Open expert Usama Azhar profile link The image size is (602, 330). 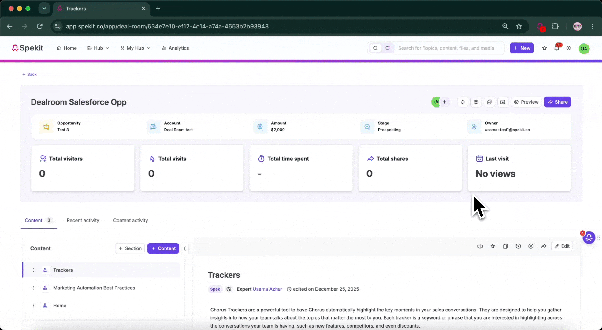coord(268,289)
